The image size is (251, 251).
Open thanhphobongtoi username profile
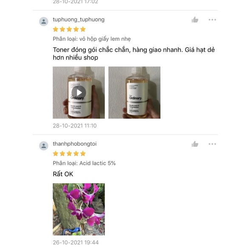[x=75, y=144]
